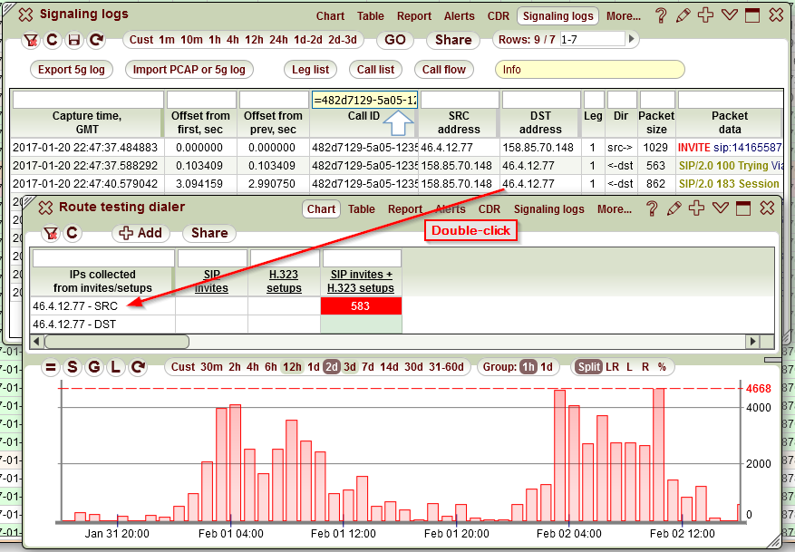Clear the filter using funnel icon in Signaling logs

30,40
